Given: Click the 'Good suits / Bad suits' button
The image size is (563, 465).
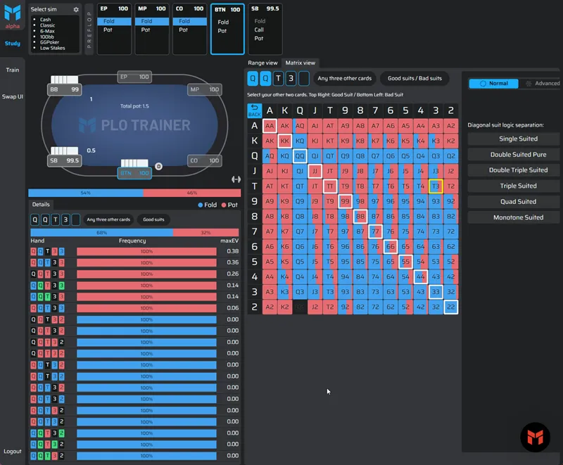Looking at the screenshot, I should tap(415, 78).
